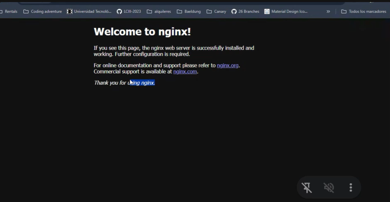Click the muted speaker icon
The width and height of the screenshot is (390, 202).
coord(329,187)
